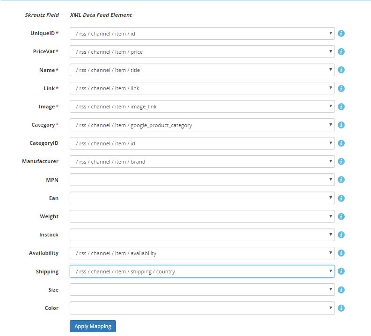Click the info icon beside Availability
371x336 pixels.
[x=341, y=253]
